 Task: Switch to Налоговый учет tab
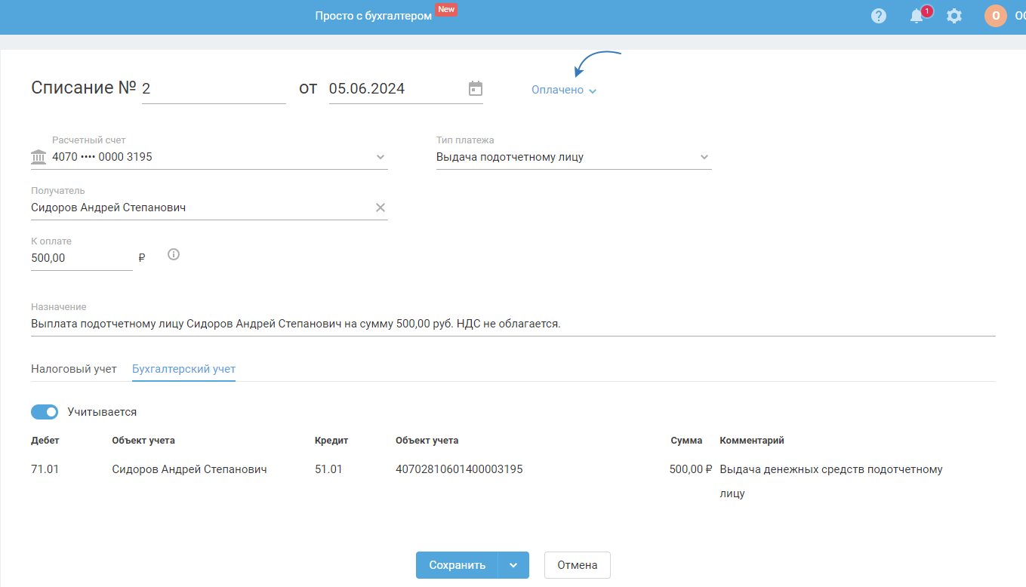coord(74,369)
